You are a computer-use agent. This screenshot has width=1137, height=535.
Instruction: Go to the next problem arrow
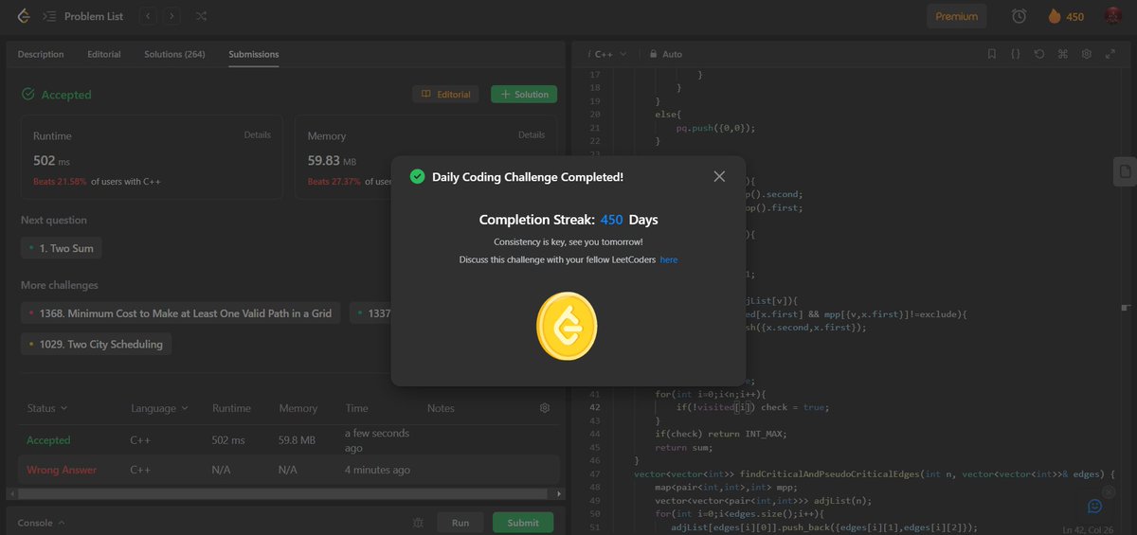pos(171,16)
